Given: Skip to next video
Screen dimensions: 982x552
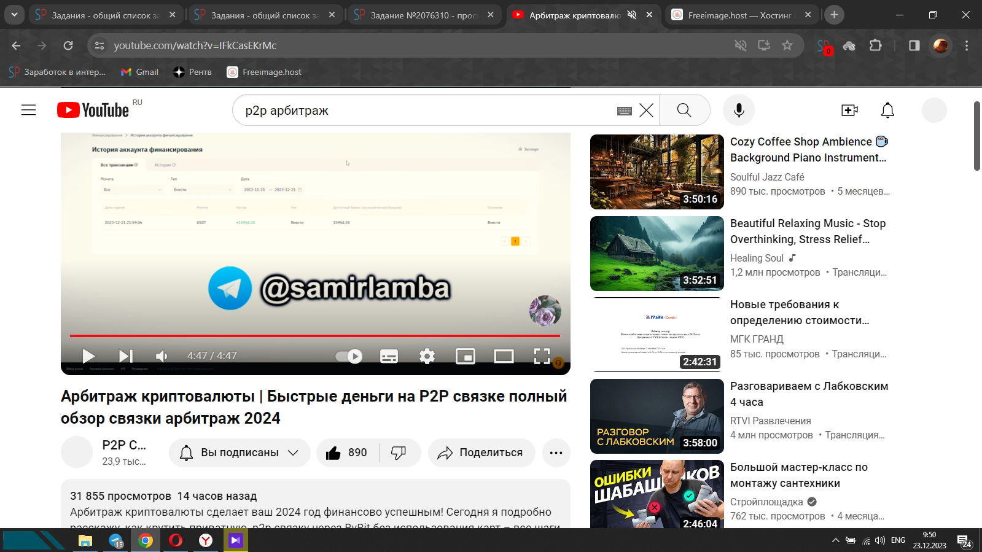Looking at the screenshot, I should [x=125, y=356].
